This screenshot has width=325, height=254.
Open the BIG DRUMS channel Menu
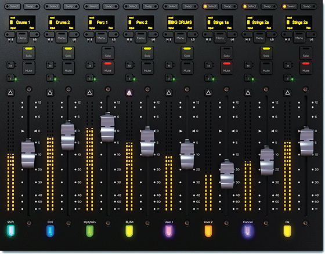pos(180,37)
